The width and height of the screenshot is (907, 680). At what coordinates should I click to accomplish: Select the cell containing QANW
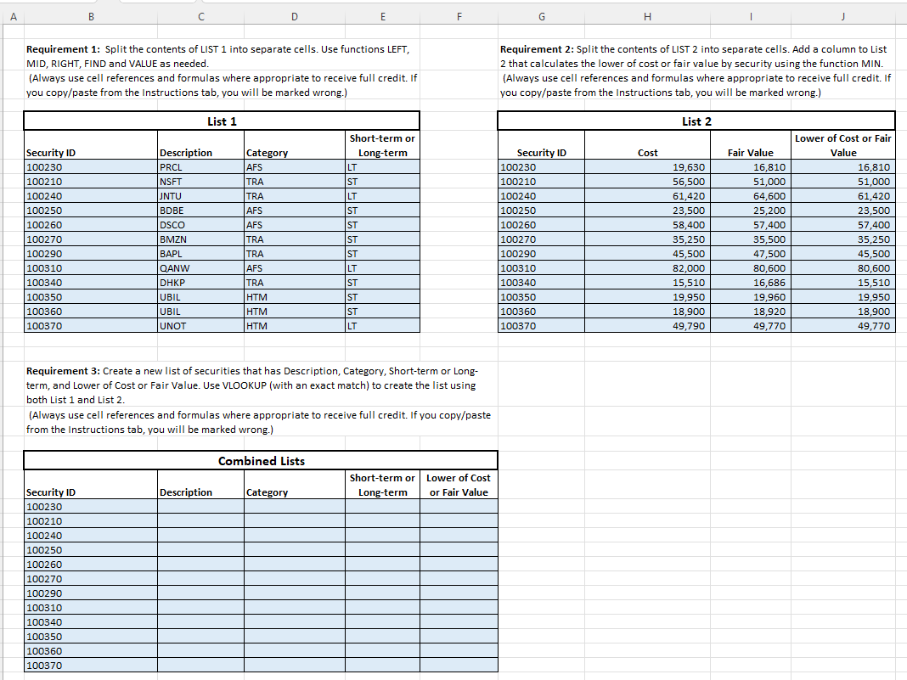click(x=200, y=268)
